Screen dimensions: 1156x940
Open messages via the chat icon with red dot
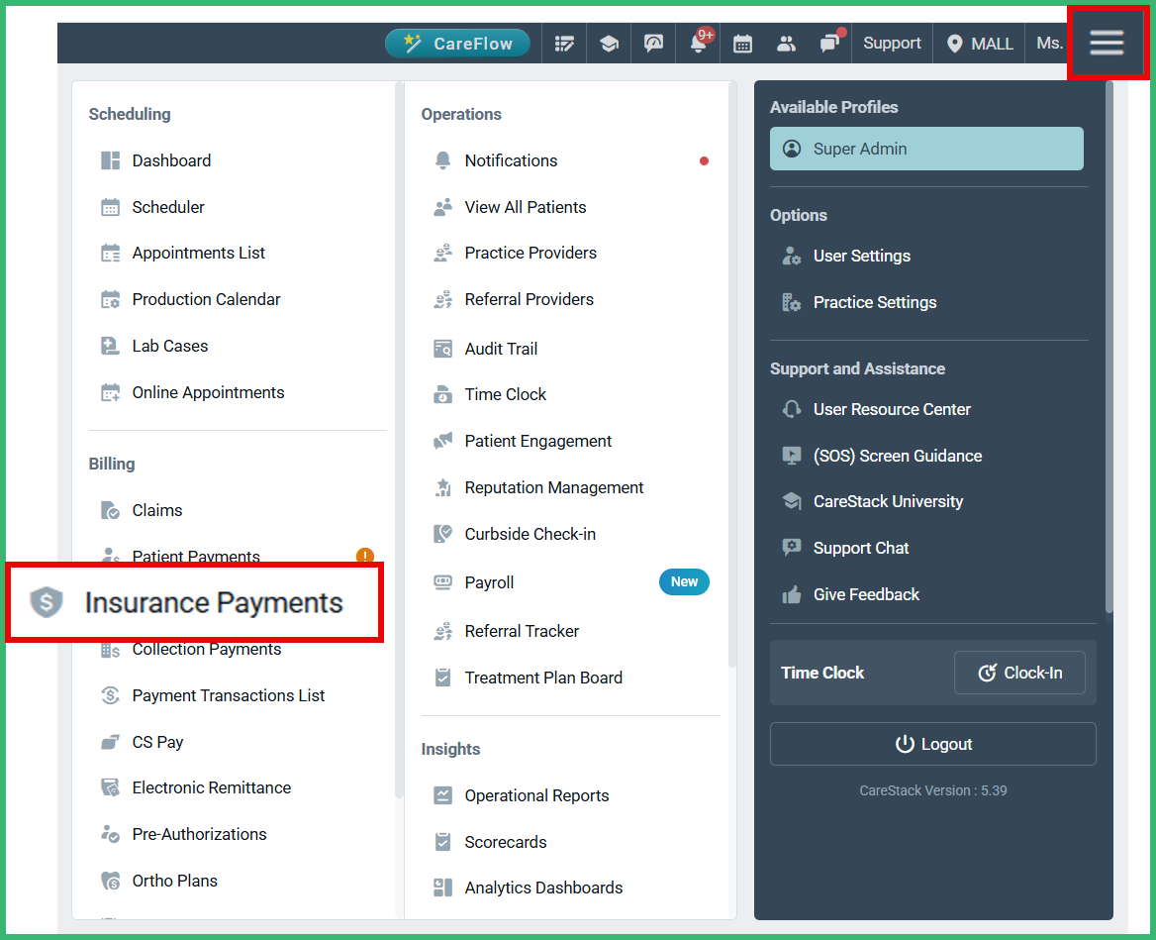830,43
